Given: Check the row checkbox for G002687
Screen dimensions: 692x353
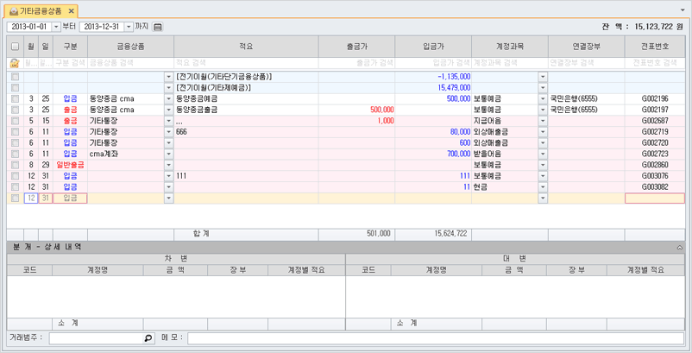Looking at the screenshot, I should 15,121.
